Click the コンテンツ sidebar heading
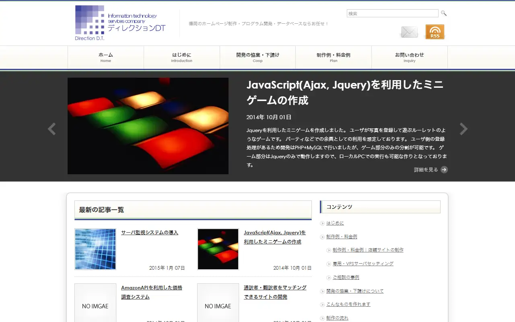 [x=339, y=207]
